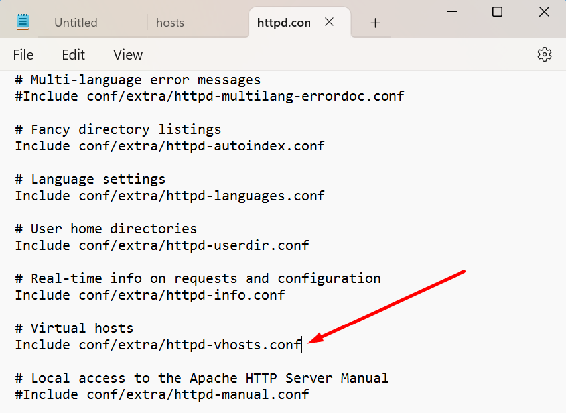Select the active httpd.con tab
Viewport: 566px width, 413px height.
pos(283,22)
